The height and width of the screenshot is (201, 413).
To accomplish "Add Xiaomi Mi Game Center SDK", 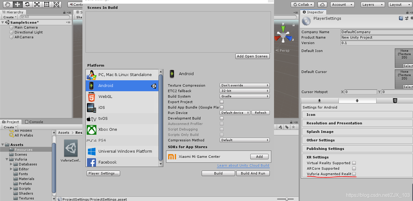I will pyautogui.click(x=259, y=157).
